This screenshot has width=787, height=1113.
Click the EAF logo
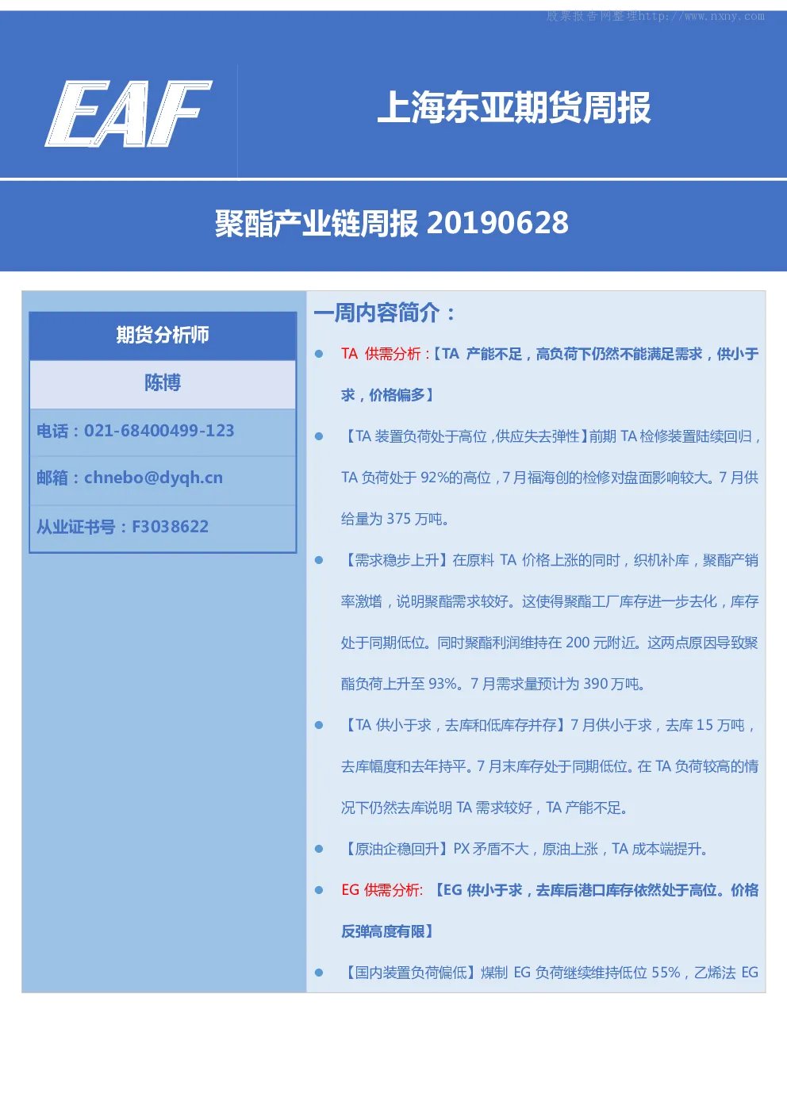pos(129,114)
